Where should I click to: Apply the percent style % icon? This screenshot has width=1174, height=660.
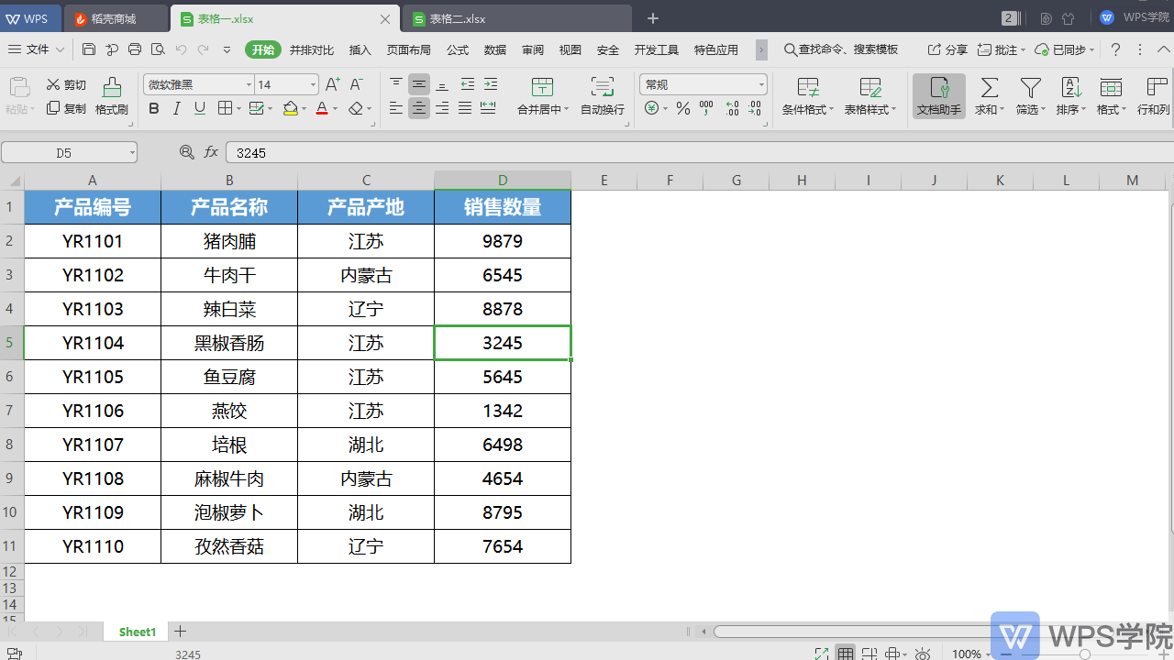pos(682,107)
